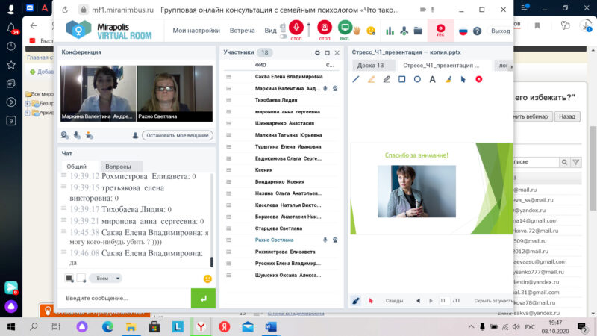
Task: Open webcam settings icon under conference video
Action: coord(65,135)
